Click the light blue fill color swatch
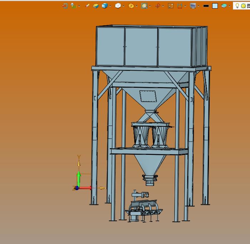Screen dimensions: 250x244 215,6
